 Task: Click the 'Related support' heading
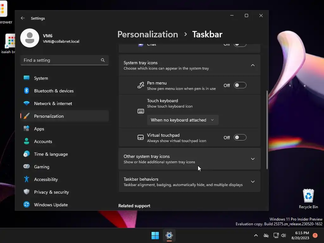pos(134,206)
